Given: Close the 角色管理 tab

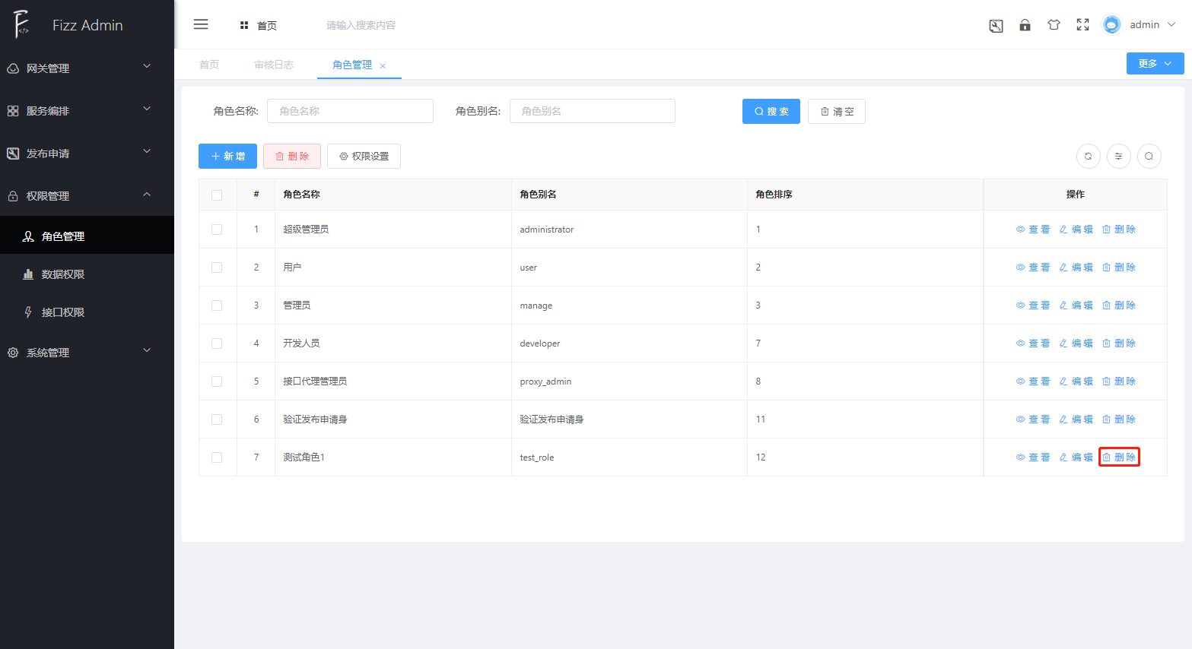Looking at the screenshot, I should click(383, 66).
